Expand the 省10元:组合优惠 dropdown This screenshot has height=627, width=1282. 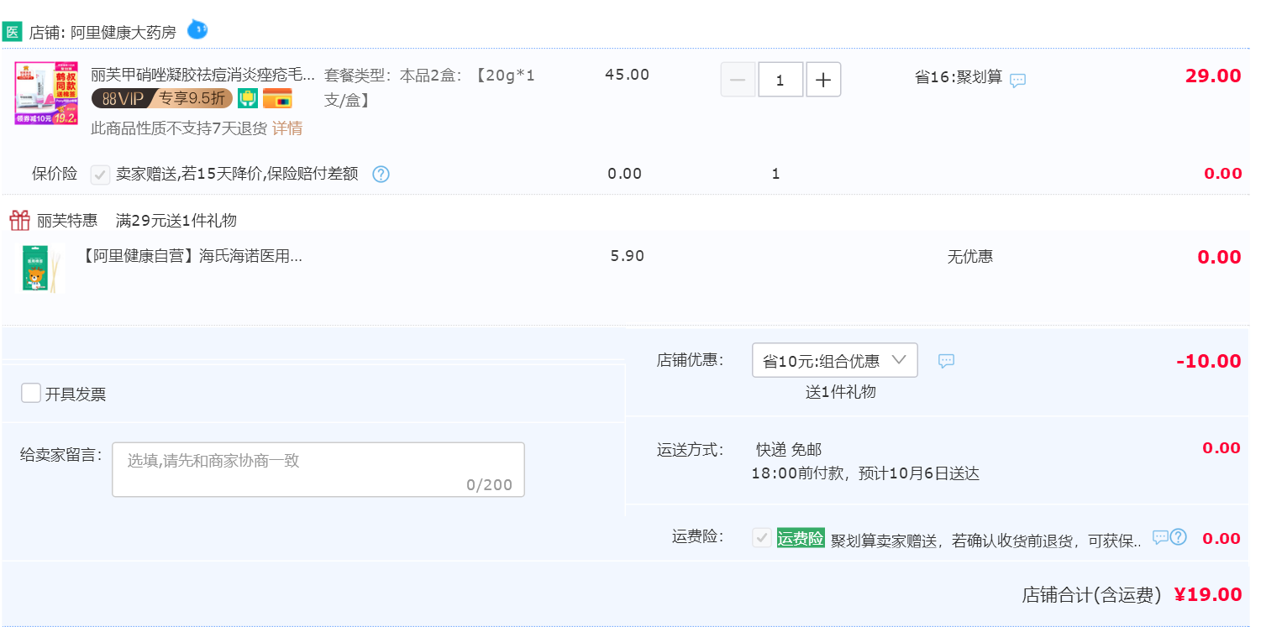click(x=835, y=360)
